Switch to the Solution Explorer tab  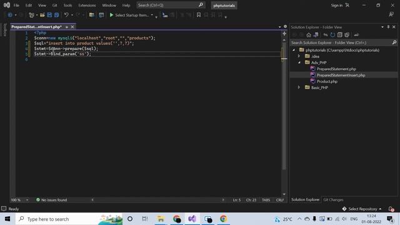tap(306, 200)
